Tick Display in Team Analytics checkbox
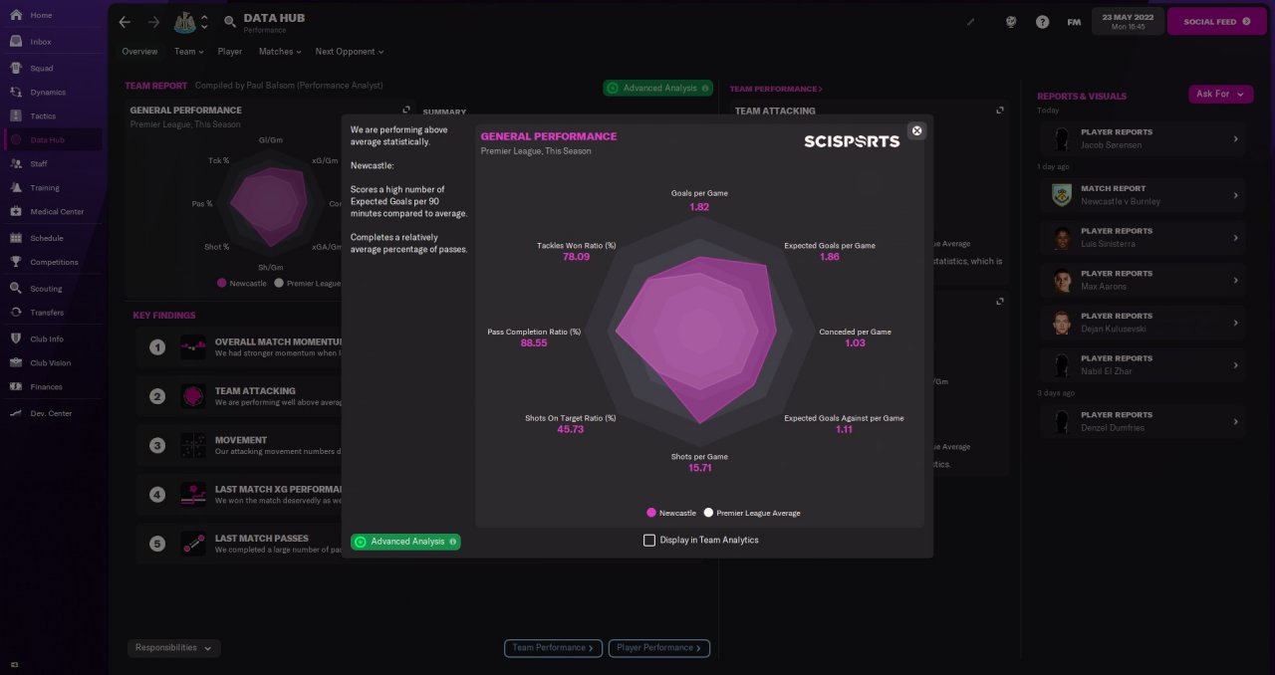The image size is (1275, 675). click(x=649, y=540)
